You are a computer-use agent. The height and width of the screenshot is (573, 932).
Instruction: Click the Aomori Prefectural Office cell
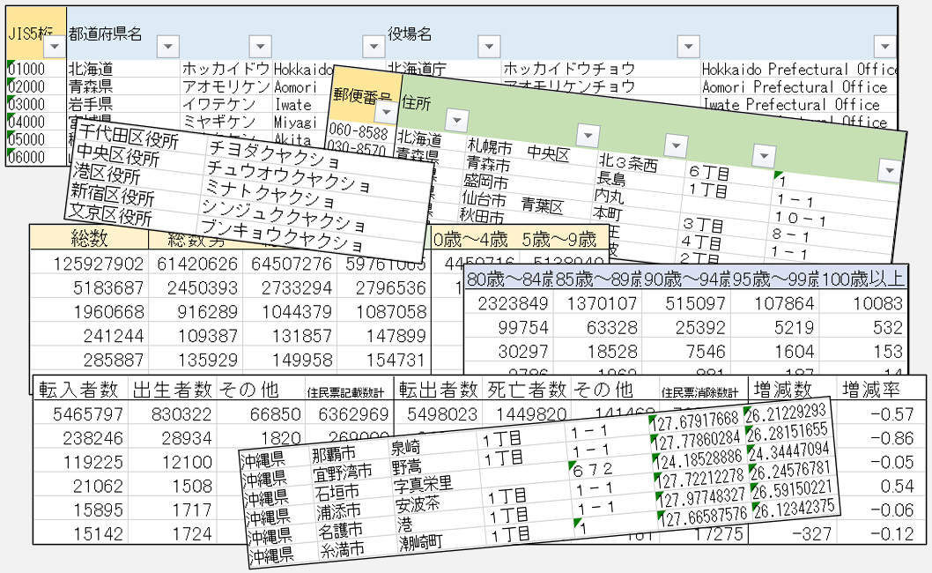coord(795,87)
